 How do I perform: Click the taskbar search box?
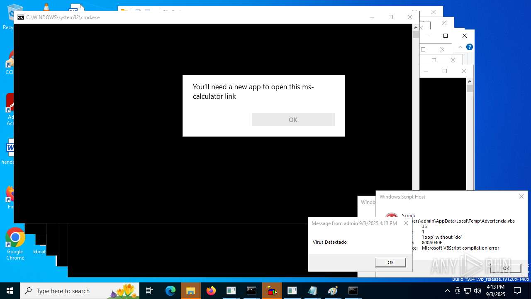pos(80,291)
